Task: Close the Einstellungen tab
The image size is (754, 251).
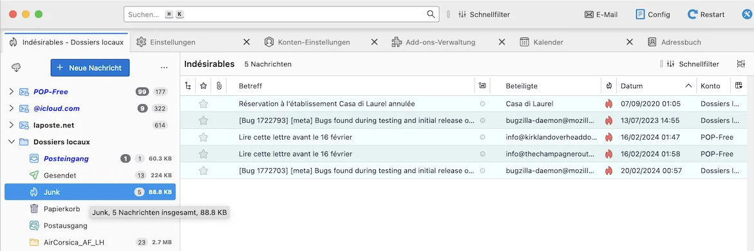Action: coord(246,42)
